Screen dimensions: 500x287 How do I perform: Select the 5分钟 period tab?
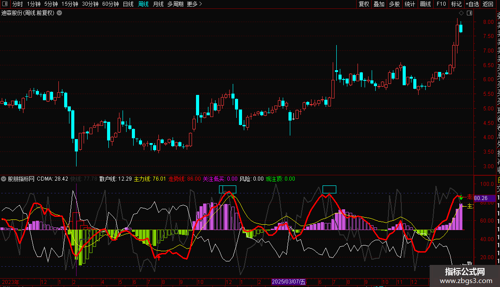(51, 4)
